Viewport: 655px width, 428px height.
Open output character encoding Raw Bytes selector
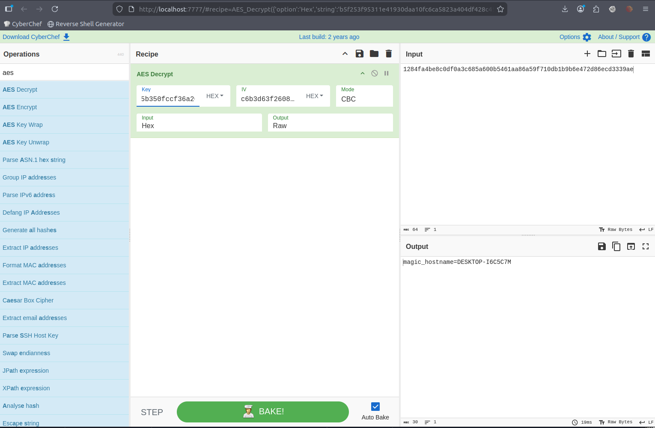(616, 422)
